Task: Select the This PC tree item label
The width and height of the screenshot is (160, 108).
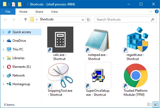Action: click(18, 49)
